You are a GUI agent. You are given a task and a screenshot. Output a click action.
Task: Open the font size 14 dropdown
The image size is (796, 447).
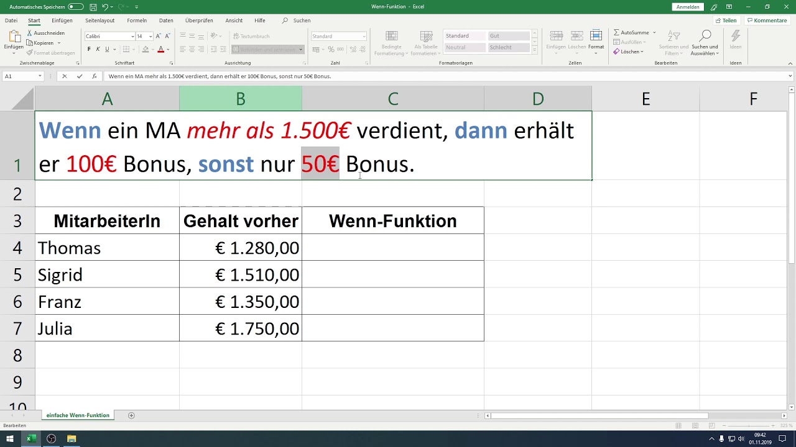click(150, 37)
